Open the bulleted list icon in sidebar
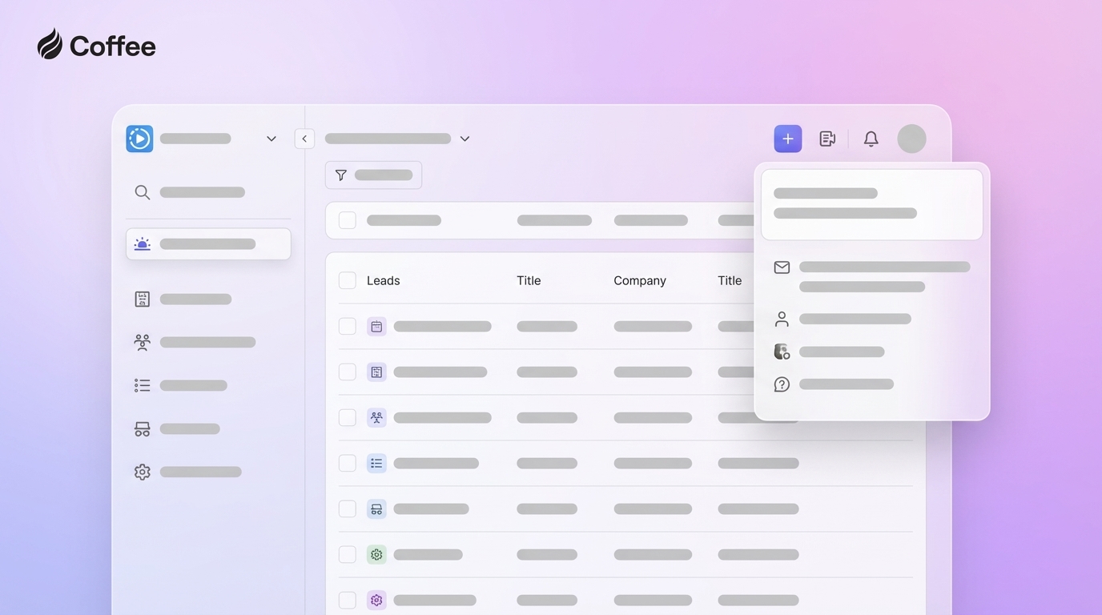The width and height of the screenshot is (1102, 615). tap(143, 385)
